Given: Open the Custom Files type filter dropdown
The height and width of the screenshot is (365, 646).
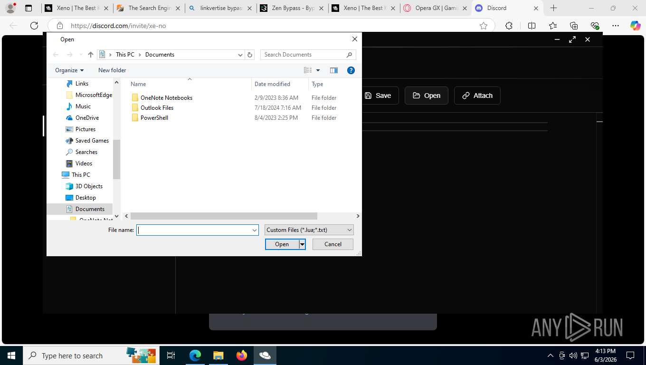Looking at the screenshot, I should point(309,230).
